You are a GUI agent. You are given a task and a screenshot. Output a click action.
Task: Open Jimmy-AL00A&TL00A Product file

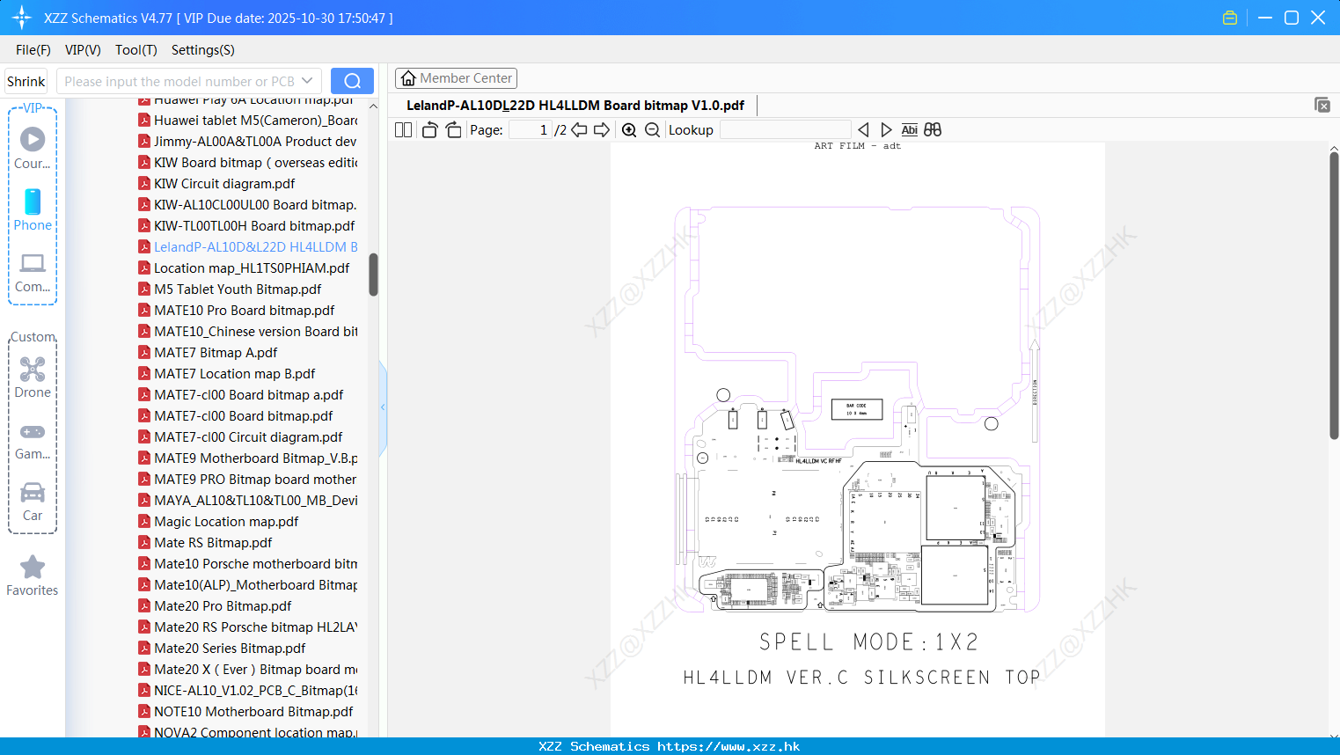248,142
